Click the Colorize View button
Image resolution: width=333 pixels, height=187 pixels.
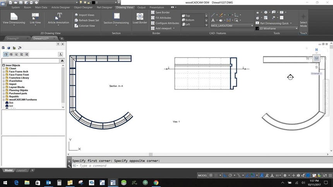pyautogui.click(x=85, y=25)
